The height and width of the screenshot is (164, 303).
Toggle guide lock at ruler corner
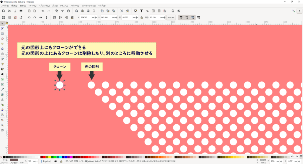(x=7, y=23)
